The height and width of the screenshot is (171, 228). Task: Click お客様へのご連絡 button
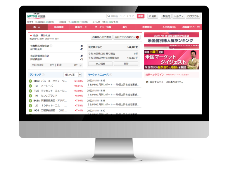tap(102, 37)
